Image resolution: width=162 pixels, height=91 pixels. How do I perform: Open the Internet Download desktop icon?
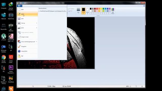click(11, 6)
